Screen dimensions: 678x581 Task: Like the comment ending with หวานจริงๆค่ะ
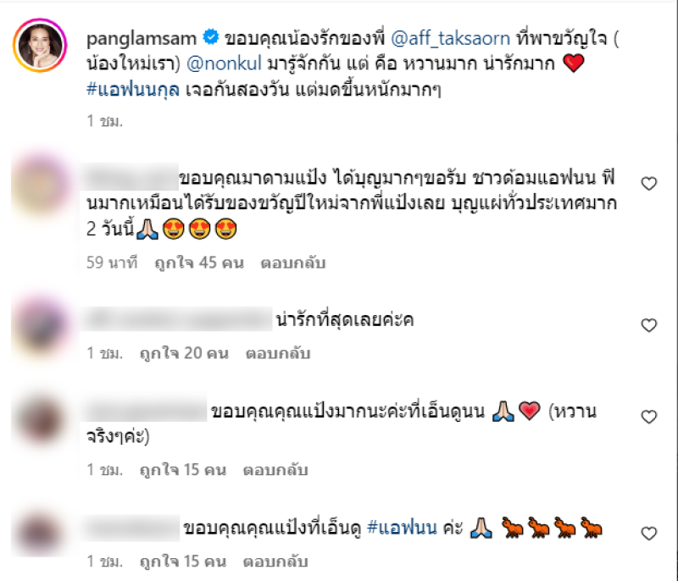tap(648, 417)
